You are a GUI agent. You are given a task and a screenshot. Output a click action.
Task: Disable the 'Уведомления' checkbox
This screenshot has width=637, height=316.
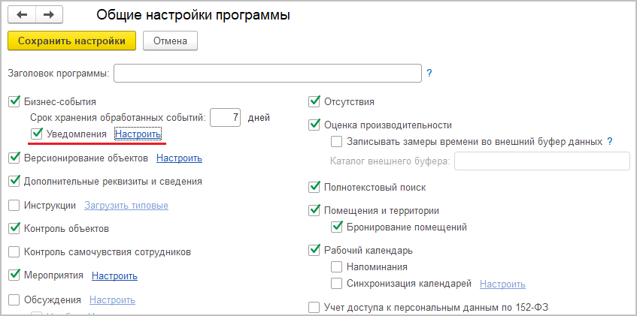click(37, 134)
